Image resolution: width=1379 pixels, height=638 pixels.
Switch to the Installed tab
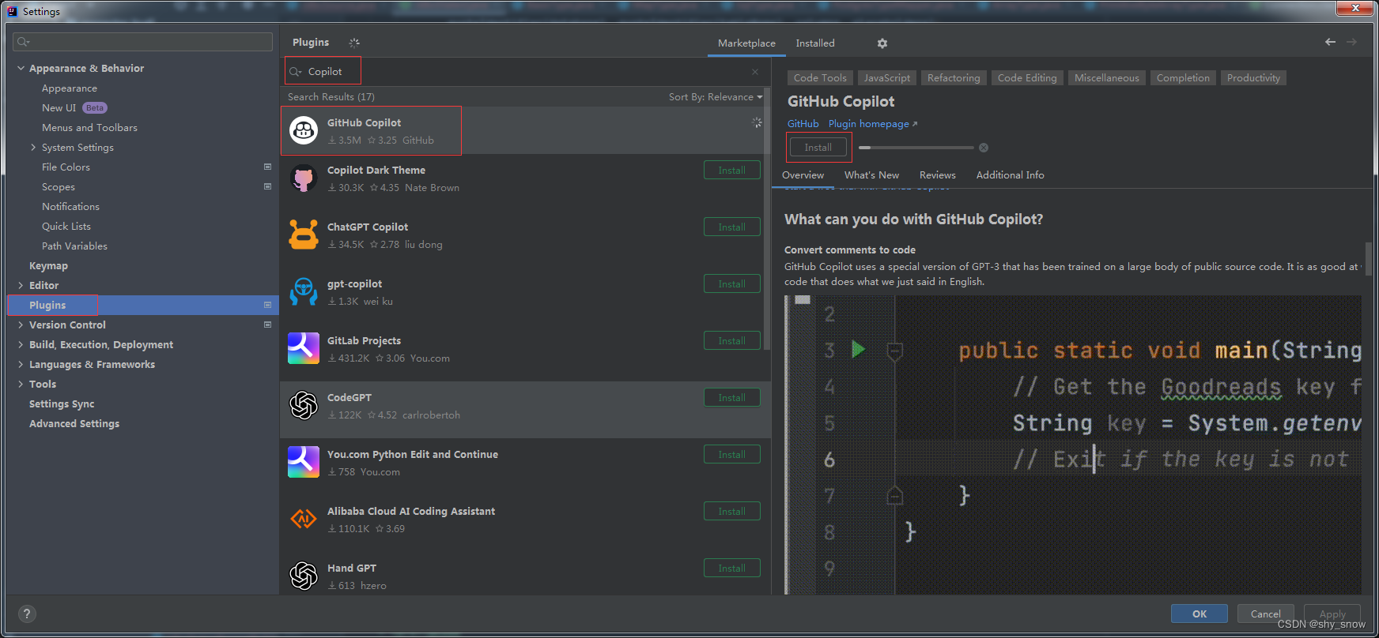coord(815,43)
